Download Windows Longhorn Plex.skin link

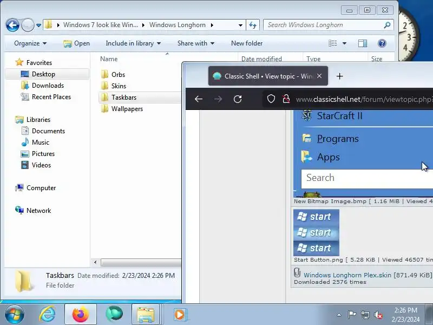pos(347,275)
